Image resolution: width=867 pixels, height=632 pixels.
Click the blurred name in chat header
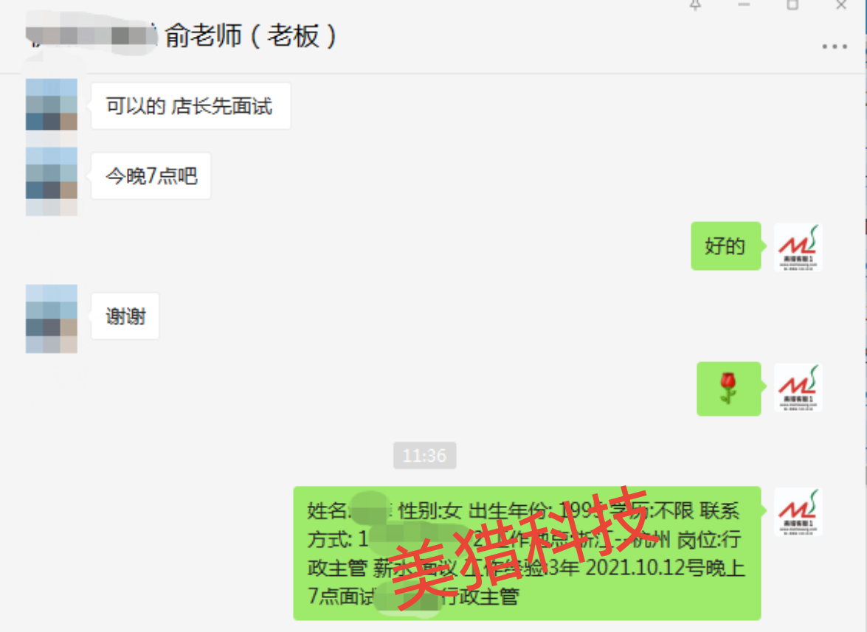click(x=91, y=36)
